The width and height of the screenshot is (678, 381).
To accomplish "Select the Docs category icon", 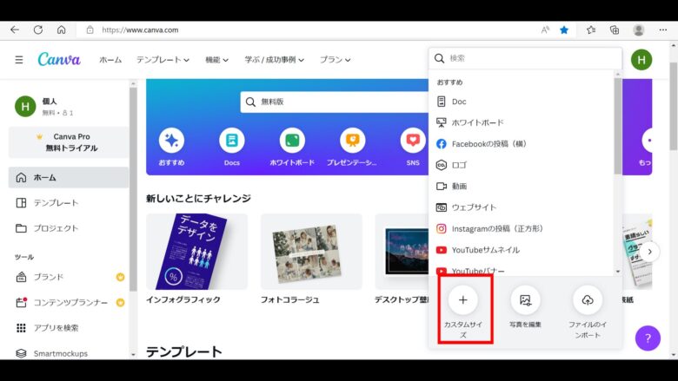I will coord(232,141).
